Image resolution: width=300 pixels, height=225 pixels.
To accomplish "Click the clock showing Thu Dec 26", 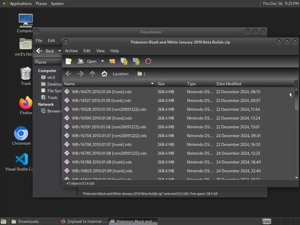I will tap(280, 4).
